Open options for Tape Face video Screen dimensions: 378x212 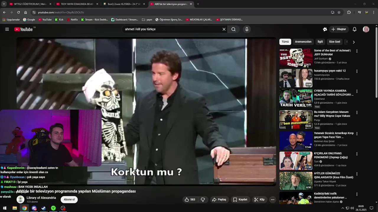(x=357, y=134)
